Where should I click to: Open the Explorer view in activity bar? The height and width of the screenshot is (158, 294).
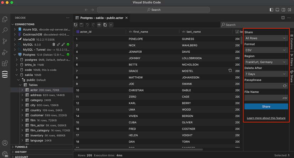coord(5,19)
